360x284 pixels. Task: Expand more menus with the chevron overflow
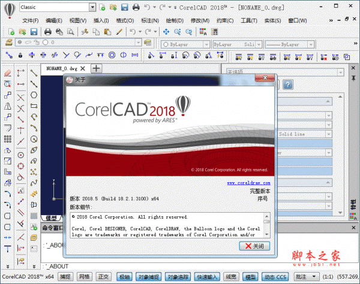point(331,20)
